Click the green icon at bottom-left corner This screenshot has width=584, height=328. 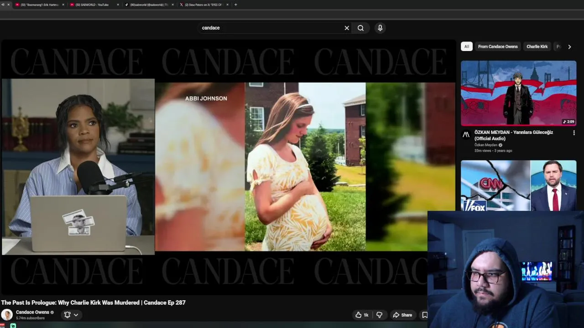click(13, 326)
